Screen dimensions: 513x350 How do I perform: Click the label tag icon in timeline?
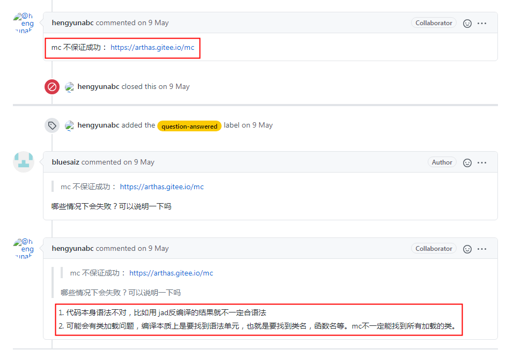(x=52, y=125)
